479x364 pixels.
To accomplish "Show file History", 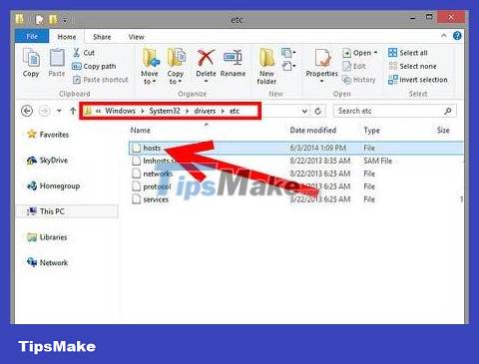I will (359, 80).
